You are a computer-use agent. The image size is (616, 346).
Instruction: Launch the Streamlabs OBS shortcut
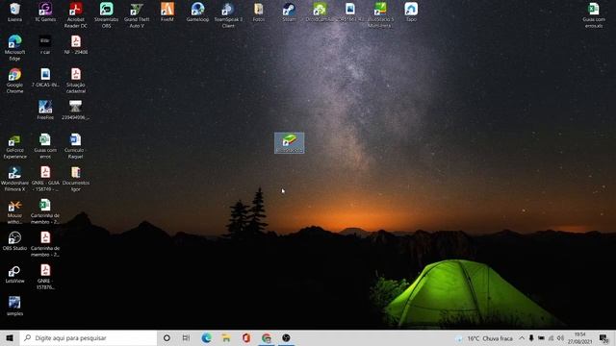coord(106,15)
